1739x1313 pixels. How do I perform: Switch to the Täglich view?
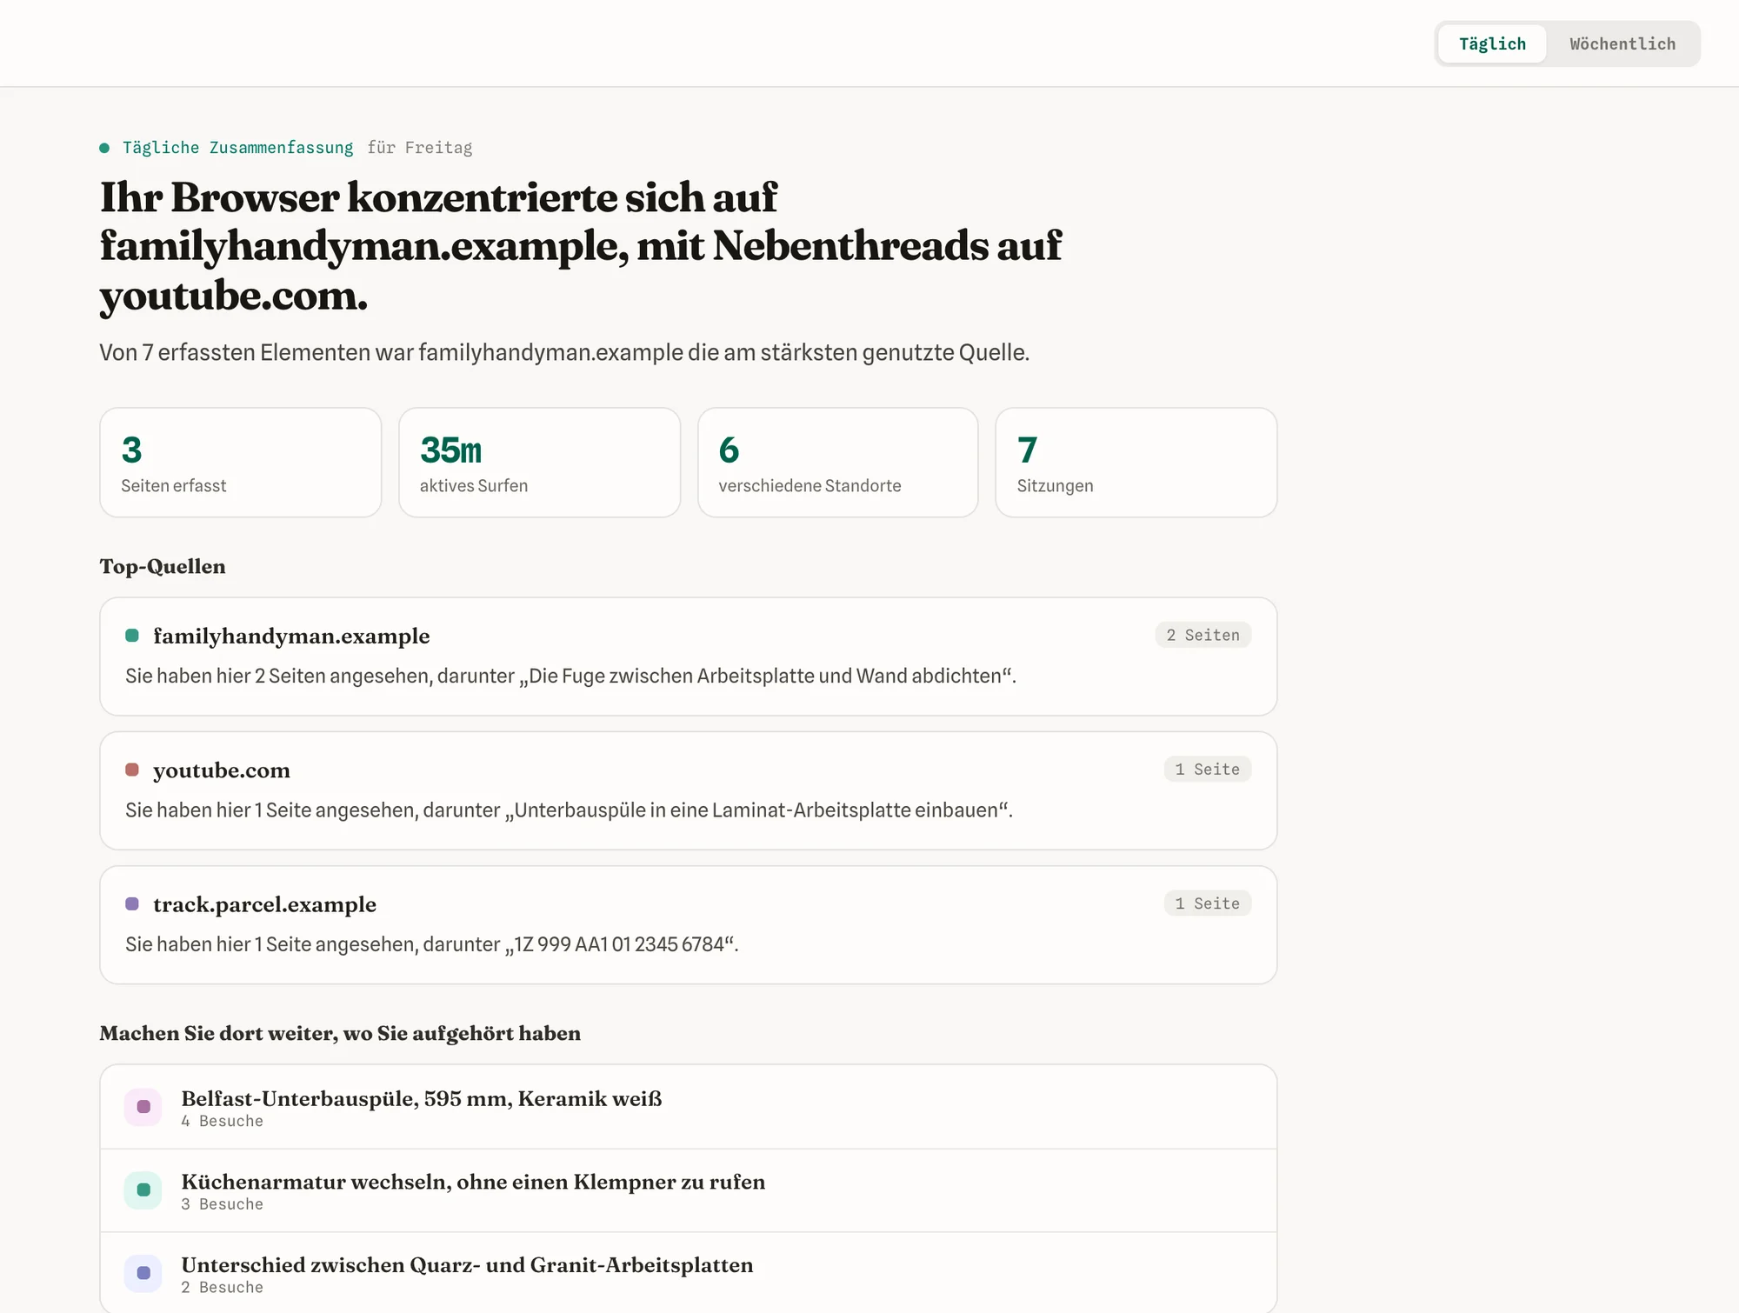click(1492, 43)
